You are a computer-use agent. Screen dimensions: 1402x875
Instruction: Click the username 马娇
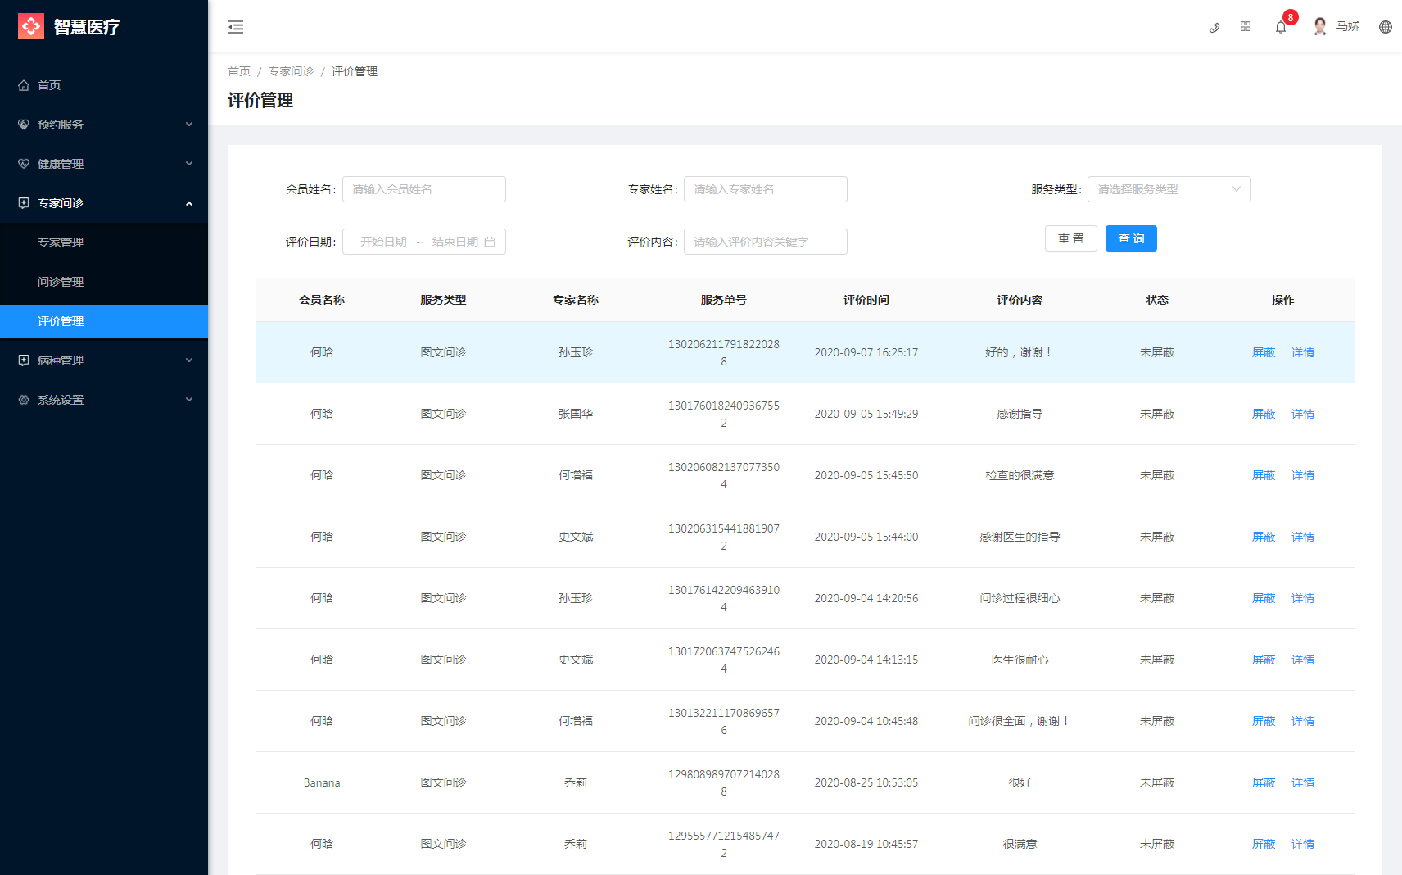coord(1347,26)
